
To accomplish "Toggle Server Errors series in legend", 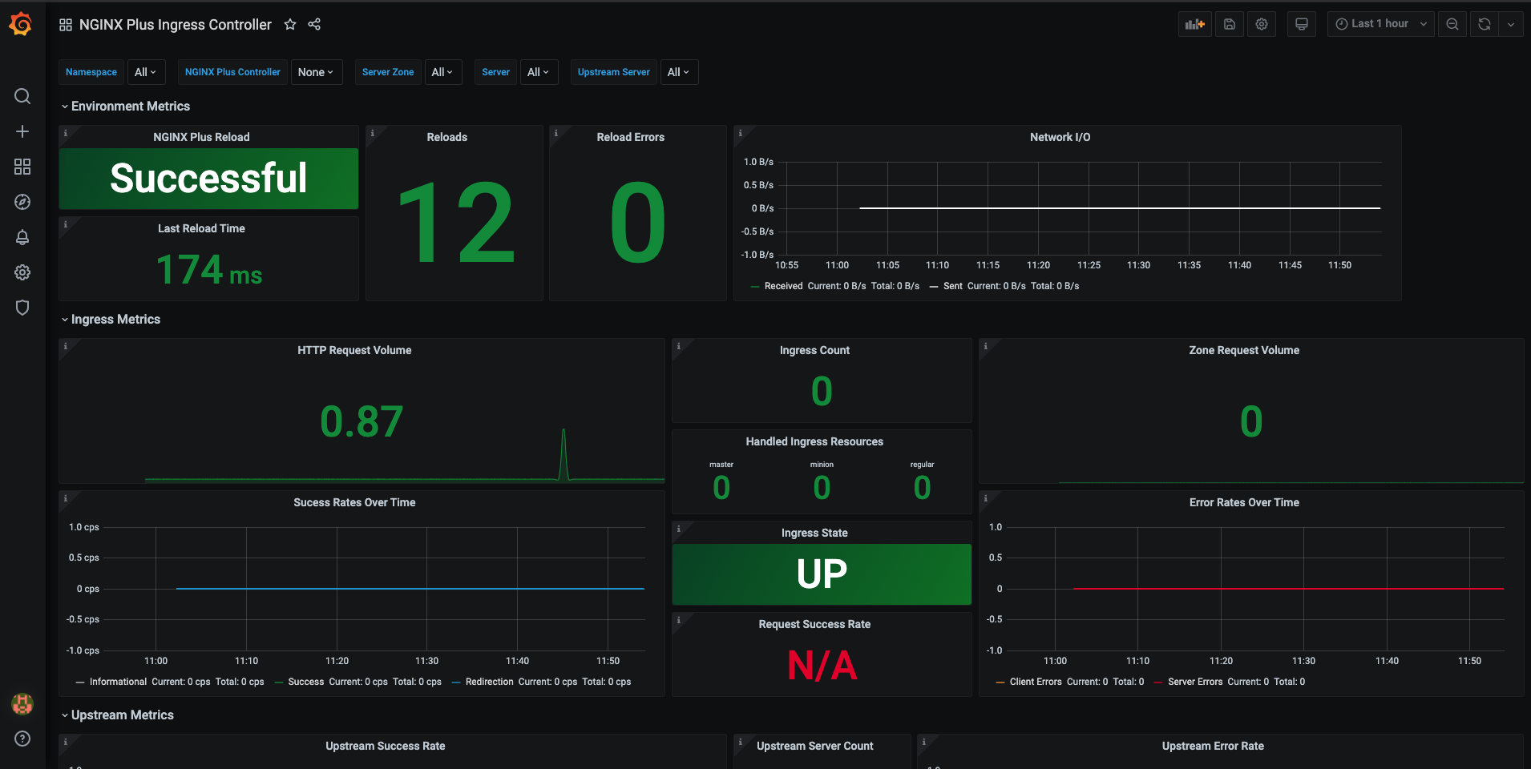I will 1195,682.
